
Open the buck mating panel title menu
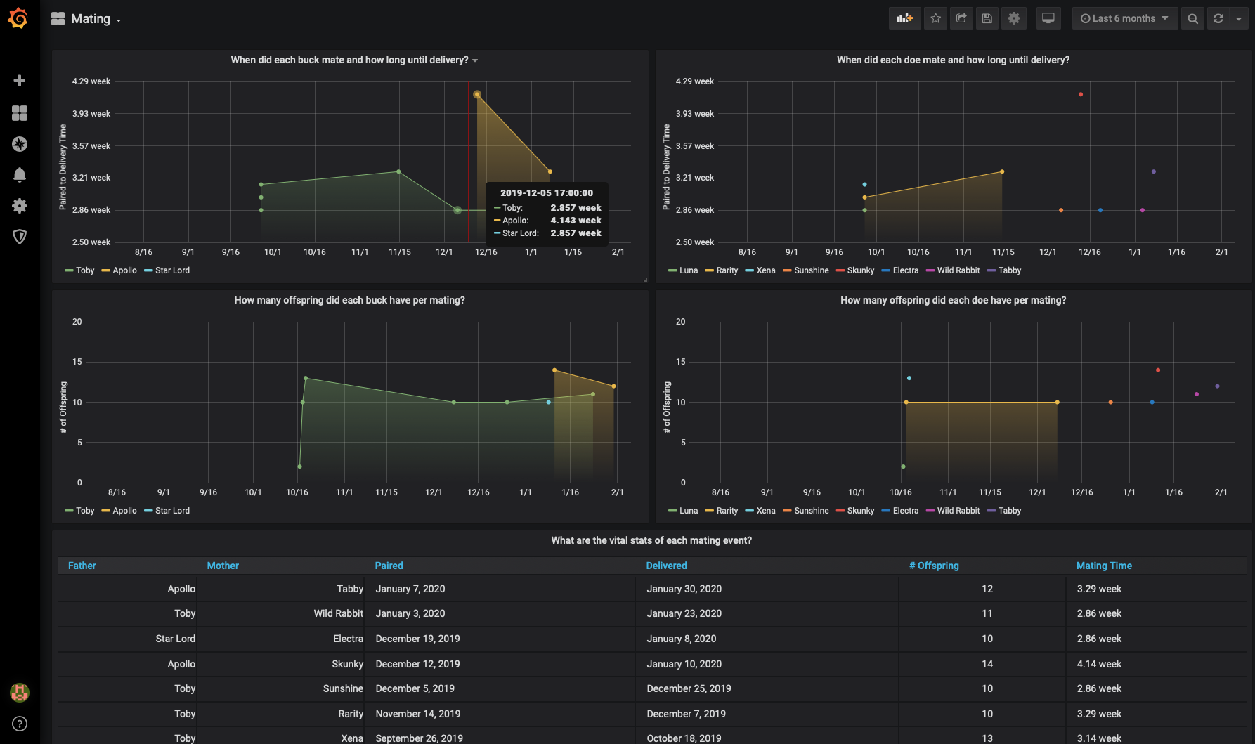[x=354, y=60]
